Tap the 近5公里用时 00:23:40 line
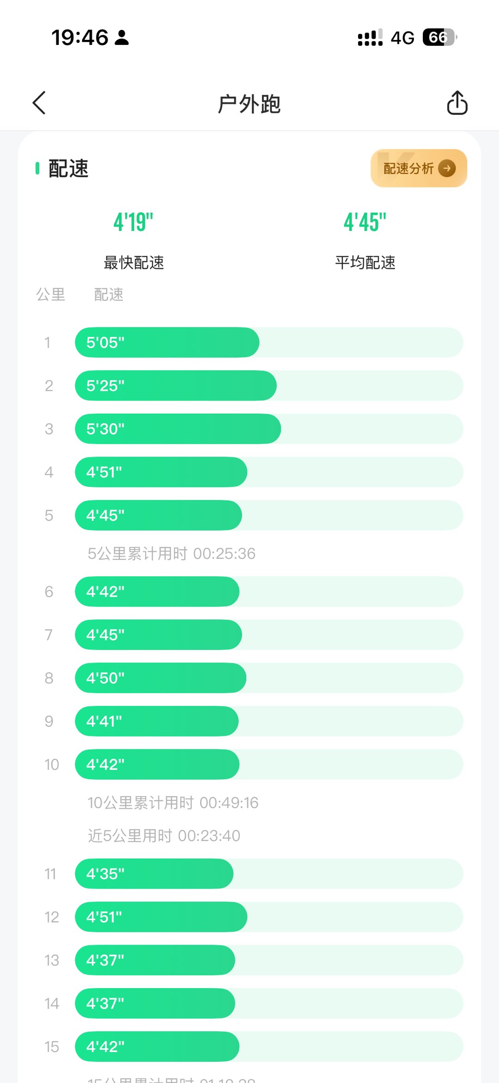The image size is (499, 1083). tap(164, 835)
